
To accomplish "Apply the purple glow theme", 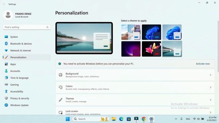I will [x=131, y=49].
